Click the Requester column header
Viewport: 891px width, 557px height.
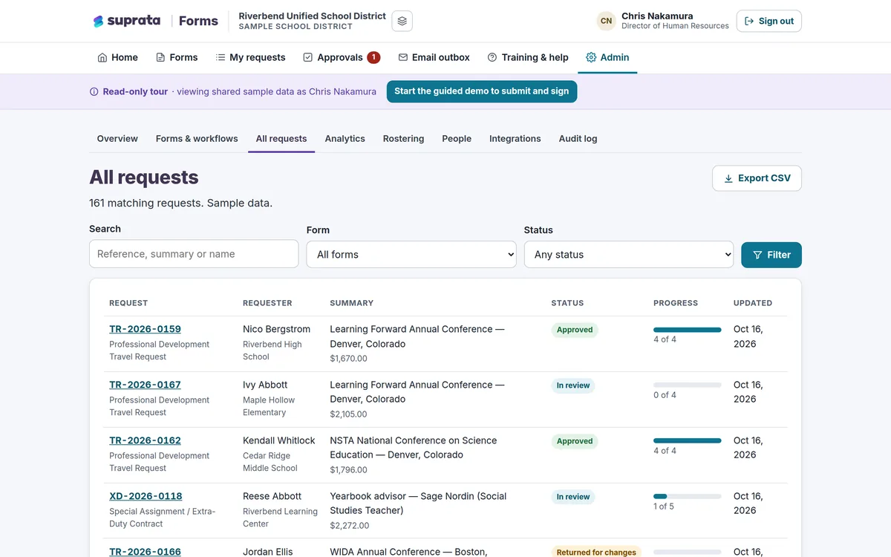[x=267, y=303]
